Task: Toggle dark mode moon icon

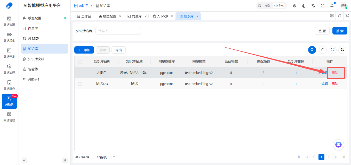Action: coord(304,6)
